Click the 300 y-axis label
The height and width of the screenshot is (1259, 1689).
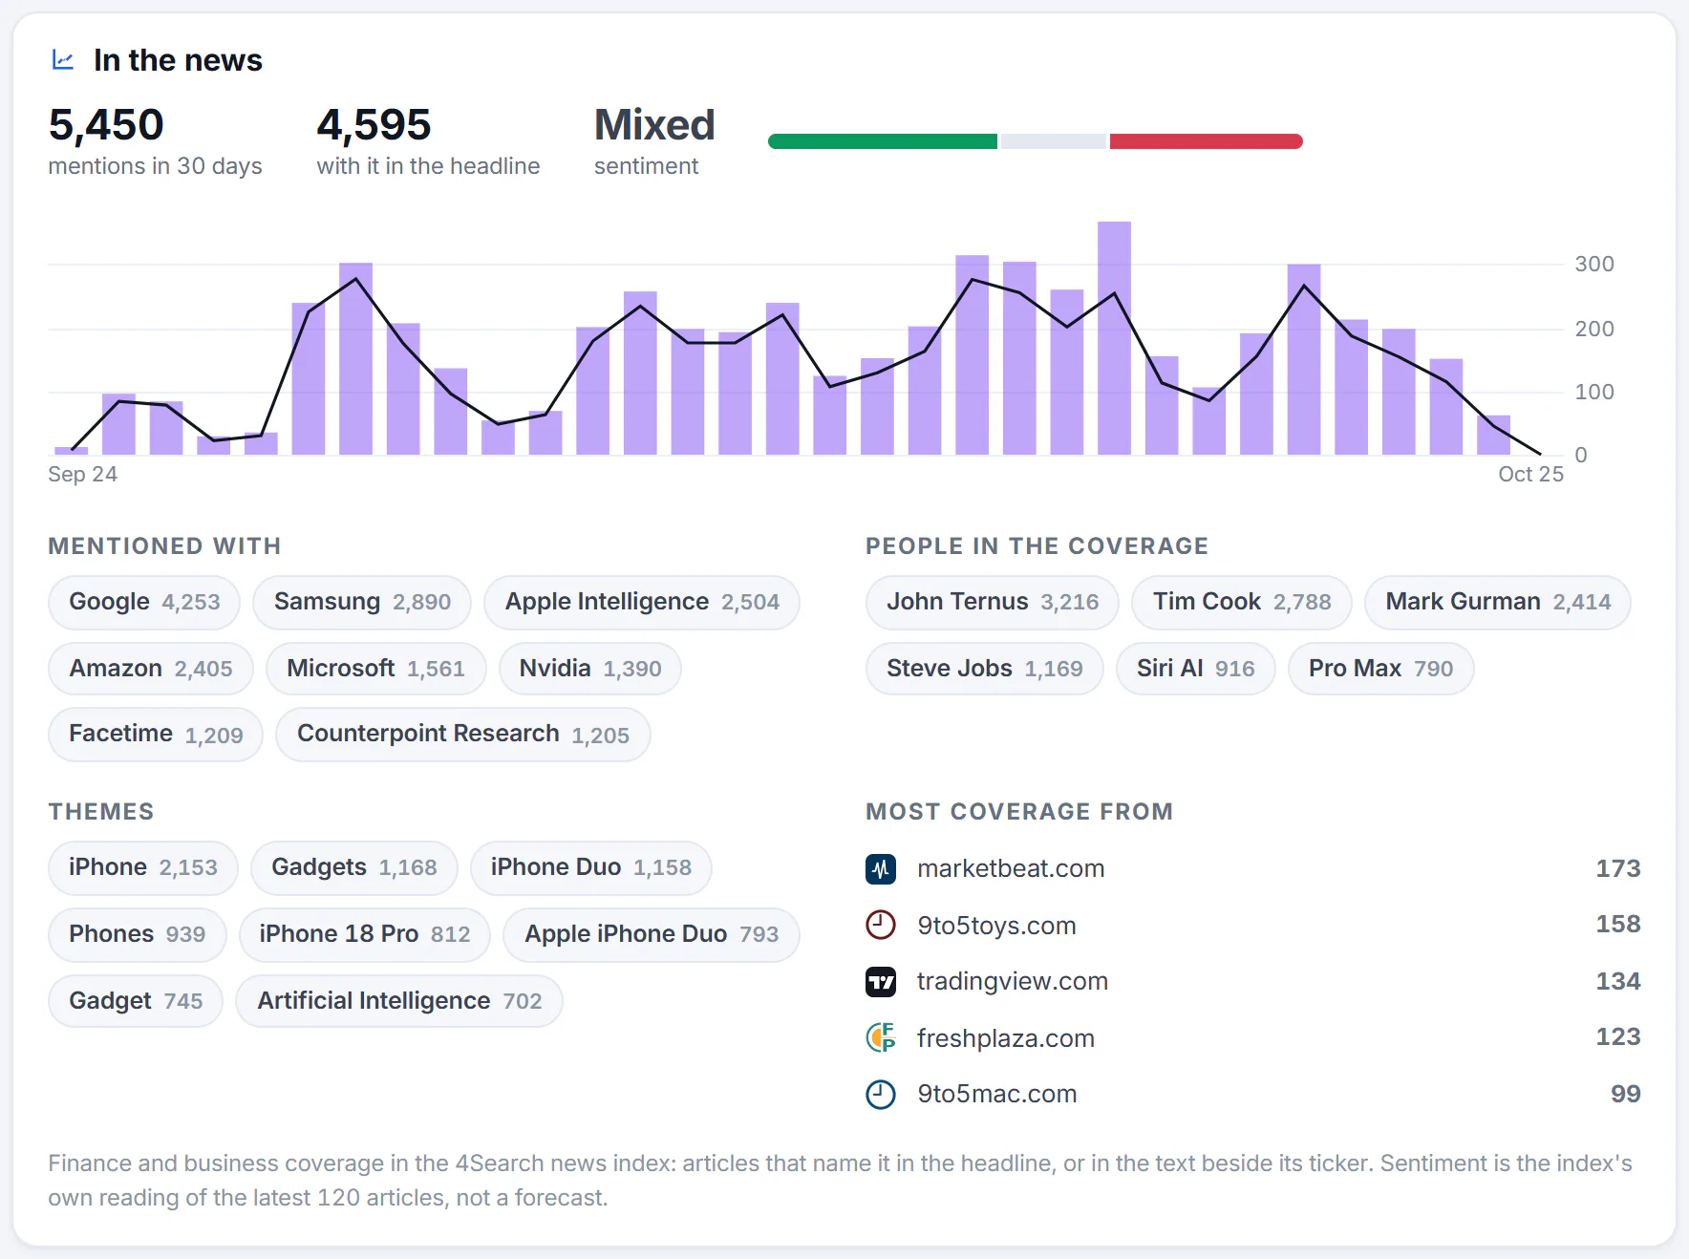coord(1594,264)
